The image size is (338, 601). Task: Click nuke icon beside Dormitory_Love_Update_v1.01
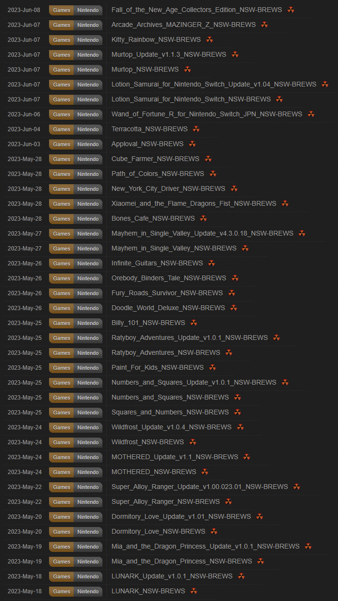[x=260, y=516]
